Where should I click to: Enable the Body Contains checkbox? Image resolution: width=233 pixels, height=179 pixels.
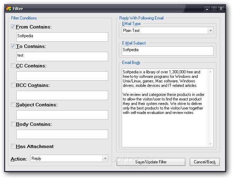click(x=13, y=124)
